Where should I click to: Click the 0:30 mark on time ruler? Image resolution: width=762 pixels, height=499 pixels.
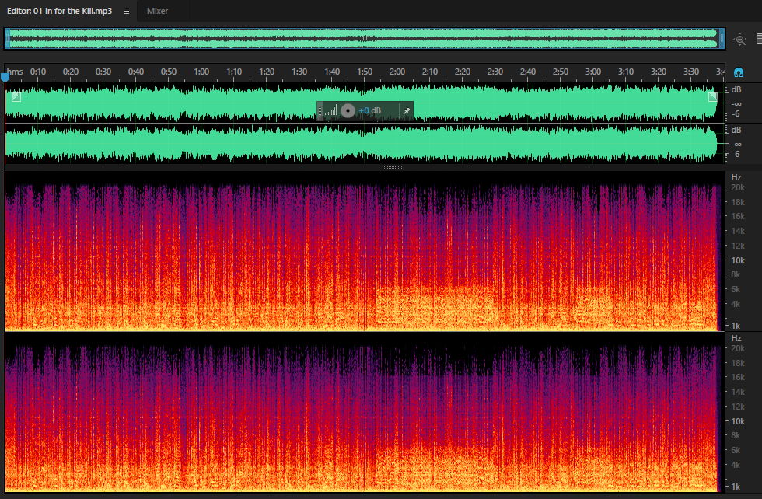click(x=103, y=72)
